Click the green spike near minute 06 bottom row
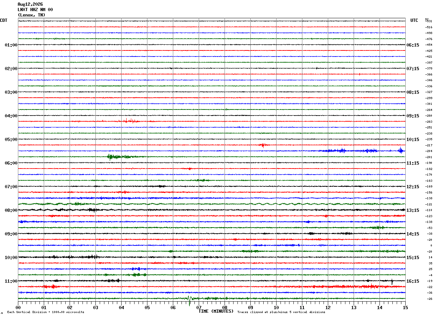The height and width of the screenshot is (317, 434). pos(189,298)
